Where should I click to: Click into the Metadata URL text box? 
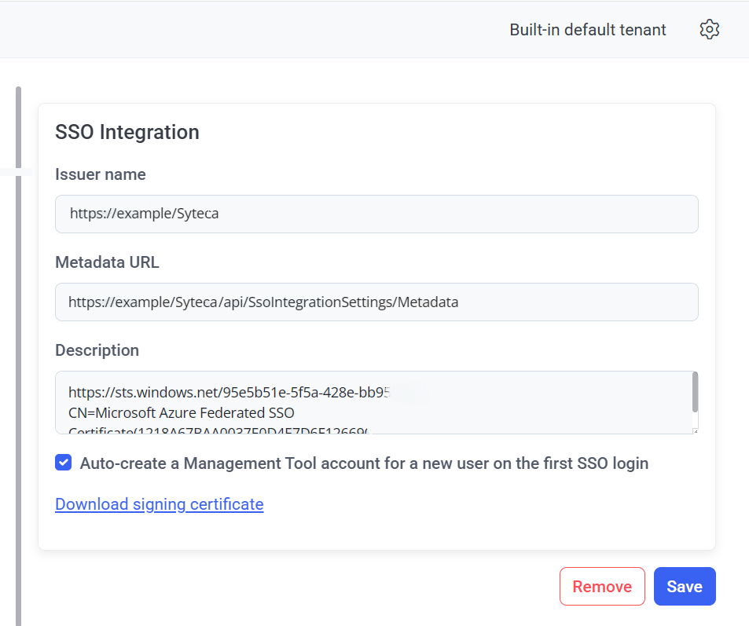(x=376, y=302)
